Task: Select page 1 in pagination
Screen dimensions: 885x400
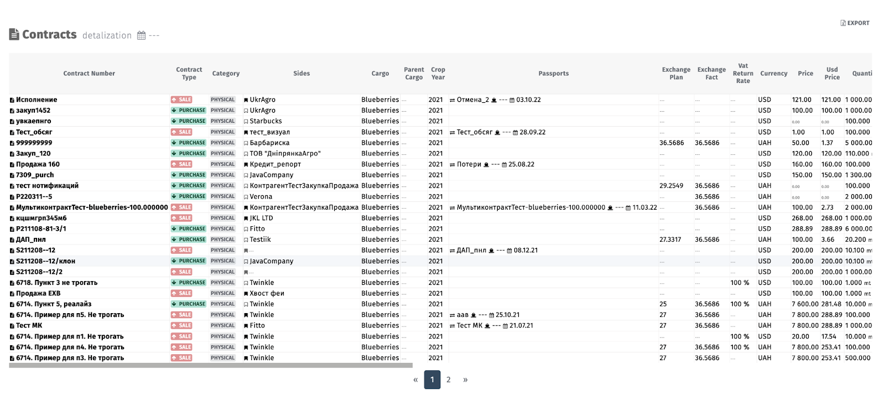Action: click(x=433, y=380)
